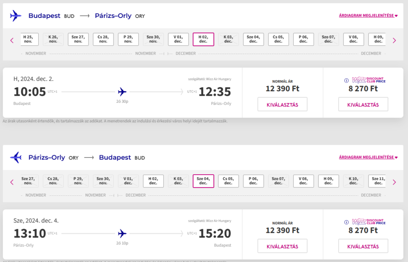Open the outbound WIZZ Discount Club info icon
This screenshot has width=408, height=262.
coord(346,81)
